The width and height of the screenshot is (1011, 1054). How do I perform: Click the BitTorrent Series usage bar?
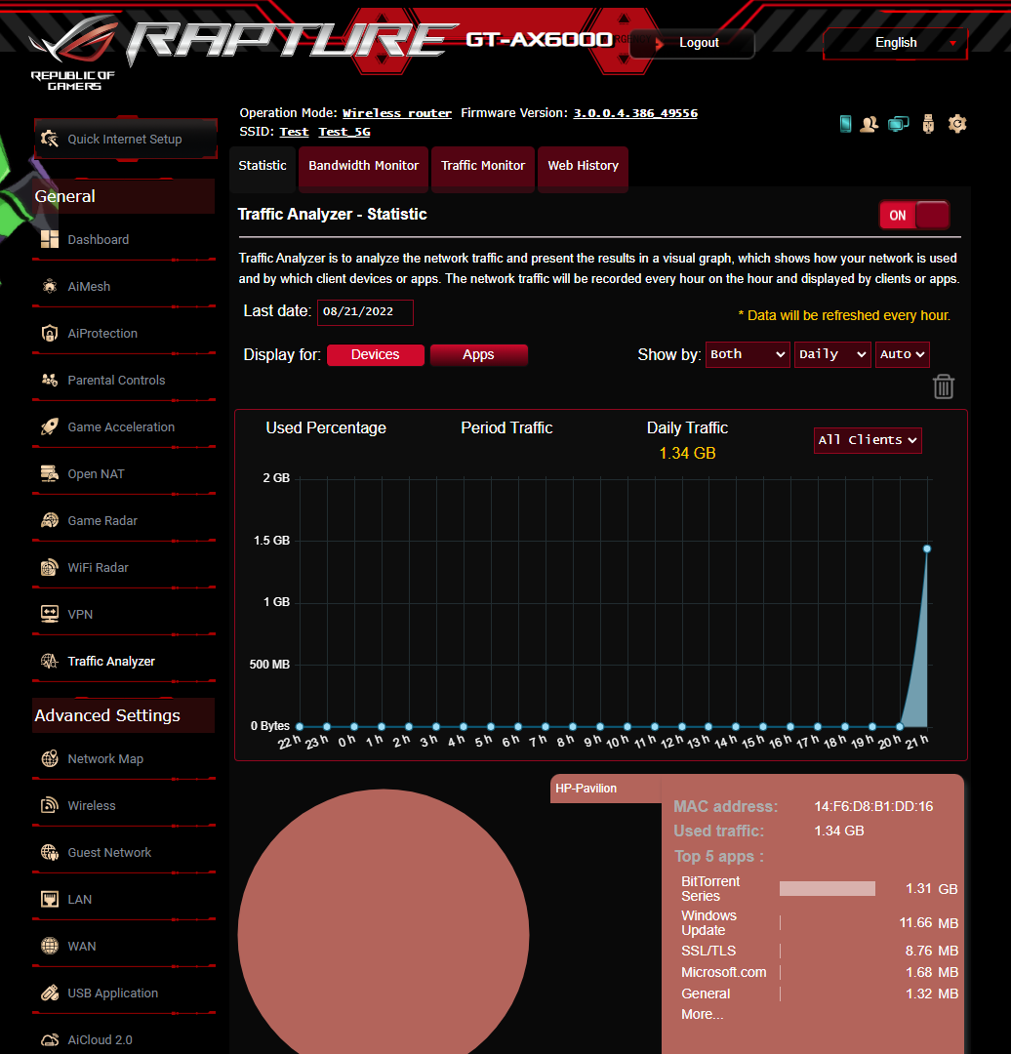(x=827, y=889)
